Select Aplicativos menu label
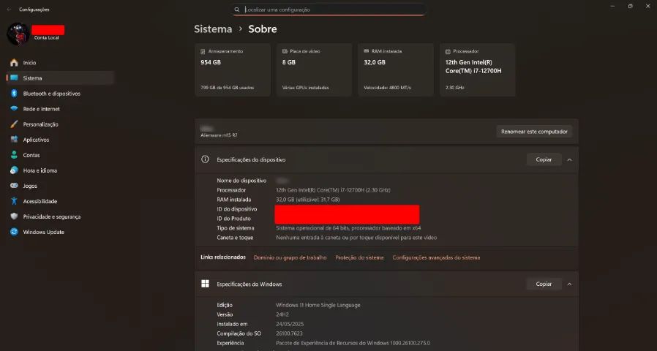Viewport: 657px width, 351px height. pos(36,140)
